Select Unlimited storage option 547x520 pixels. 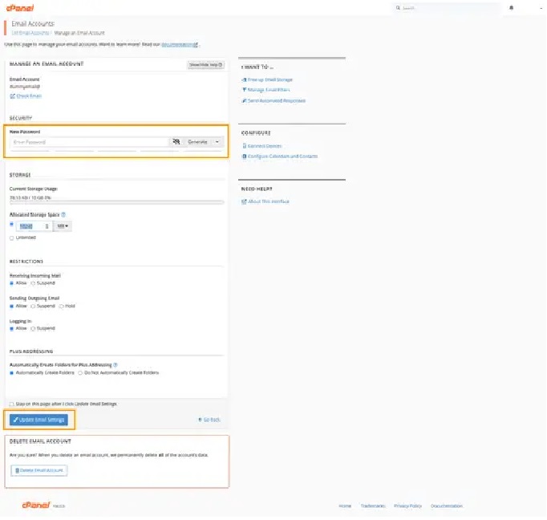coord(12,238)
